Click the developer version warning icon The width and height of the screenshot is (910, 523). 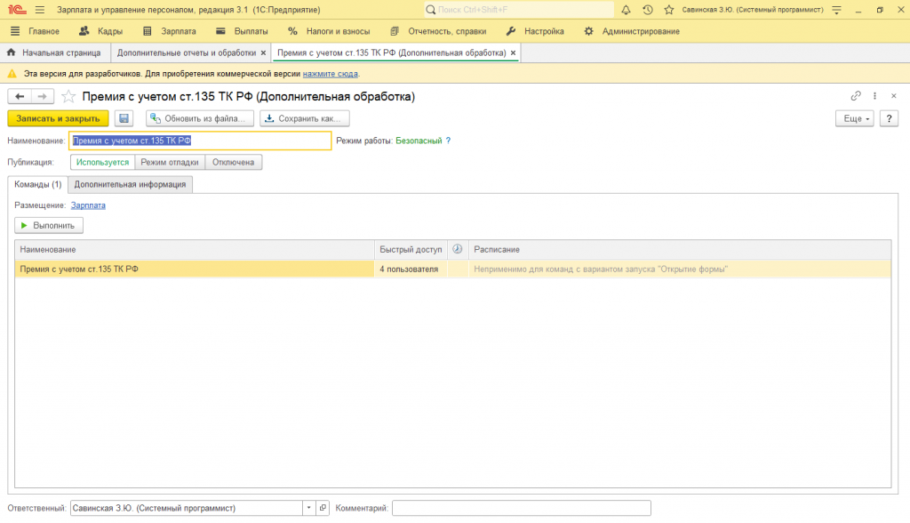click(12, 74)
